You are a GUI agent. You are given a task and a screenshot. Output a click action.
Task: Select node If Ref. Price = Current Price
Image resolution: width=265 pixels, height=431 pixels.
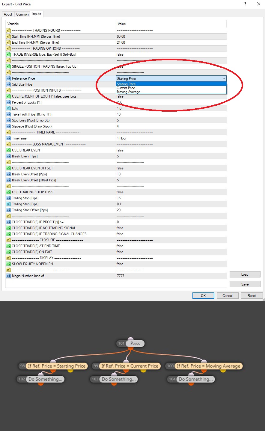coord(126,366)
